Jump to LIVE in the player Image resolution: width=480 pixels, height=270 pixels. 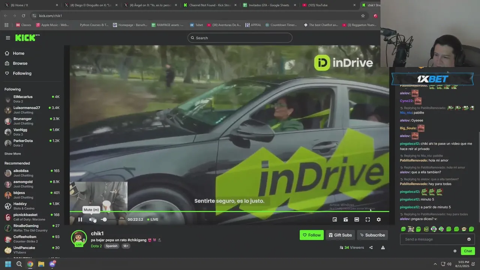coord(153,219)
